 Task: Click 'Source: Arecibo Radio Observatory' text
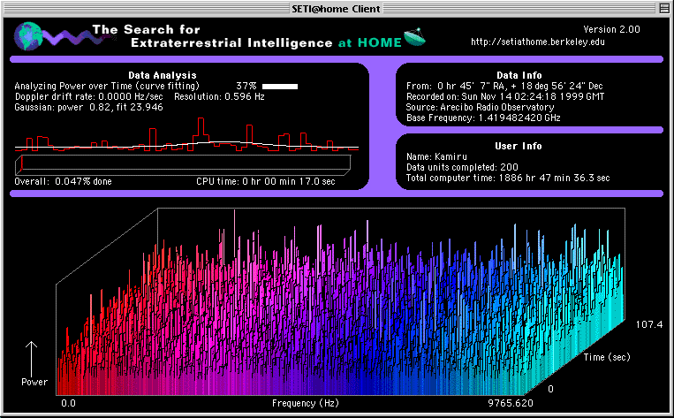click(x=481, y=107)
